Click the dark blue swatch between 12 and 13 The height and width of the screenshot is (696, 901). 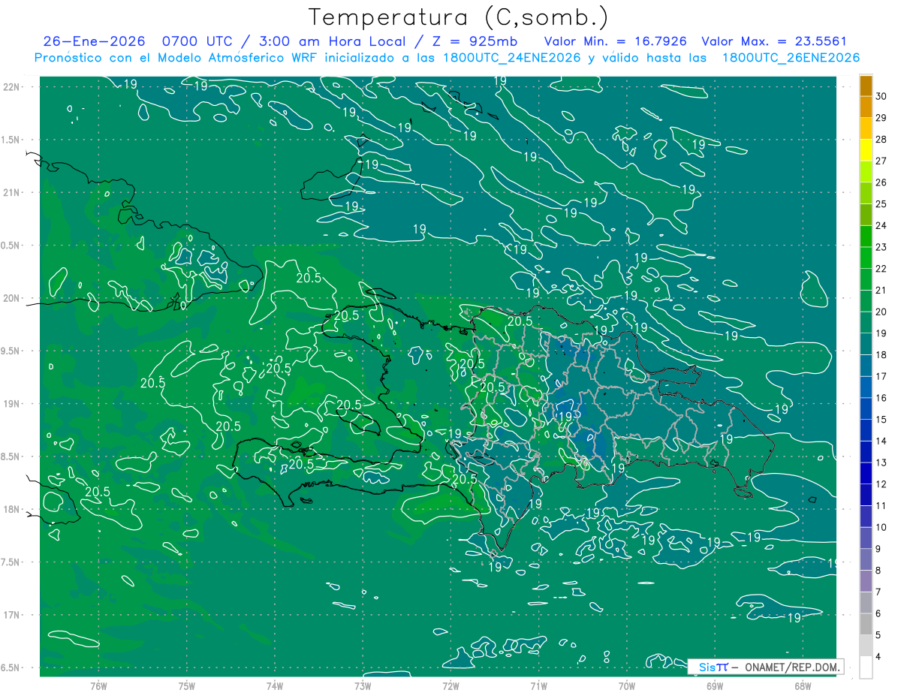(866, 473)
